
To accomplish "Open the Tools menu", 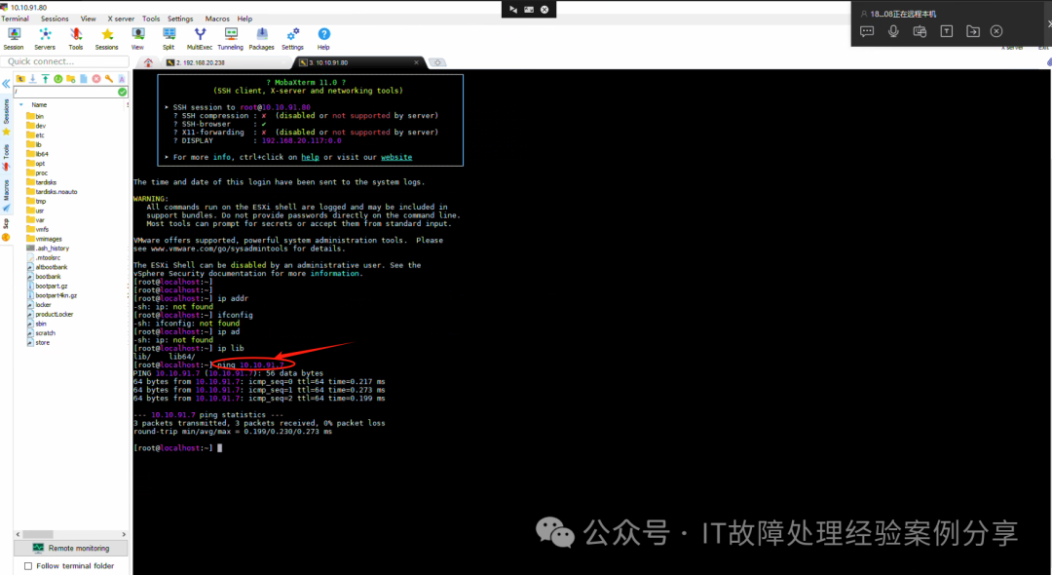I will [x=151, y=19].
